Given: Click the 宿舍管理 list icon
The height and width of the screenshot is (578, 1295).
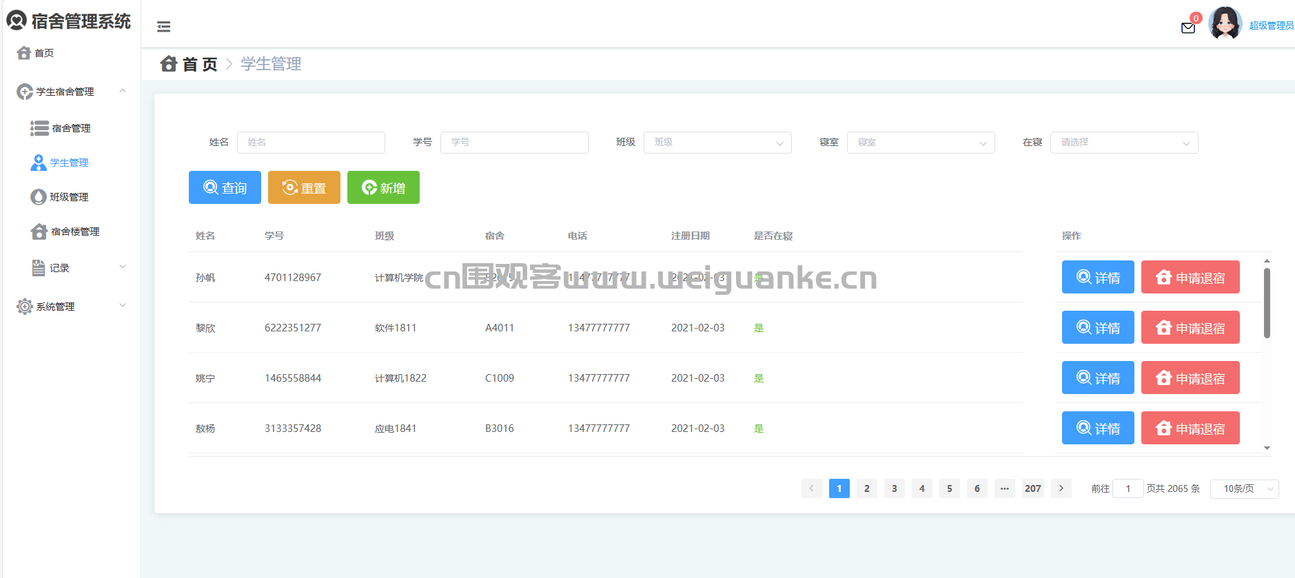Looking at the screenshot, I should [x=39, y=128].
